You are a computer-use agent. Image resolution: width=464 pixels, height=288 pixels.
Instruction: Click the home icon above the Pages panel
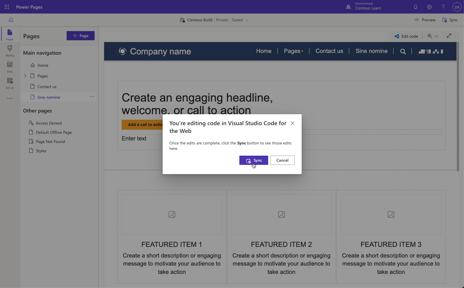[x=11, y=20]
